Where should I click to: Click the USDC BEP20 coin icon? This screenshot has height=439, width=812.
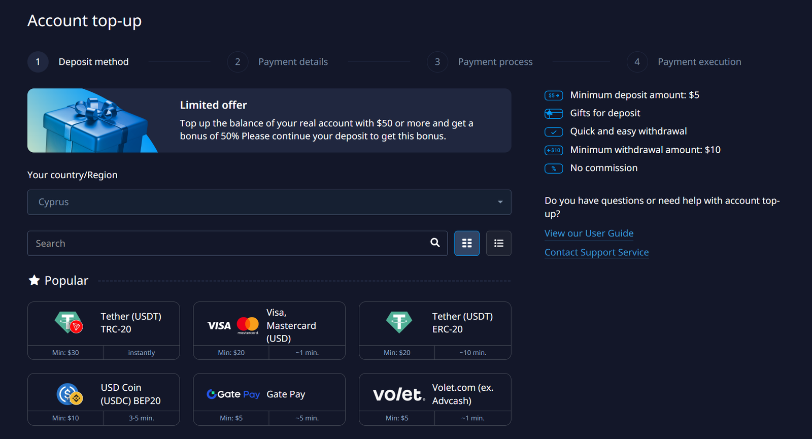(x=70, y=394)
